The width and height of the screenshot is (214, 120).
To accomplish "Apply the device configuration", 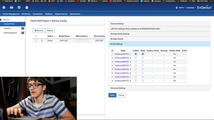I will (x=112, y=95).
